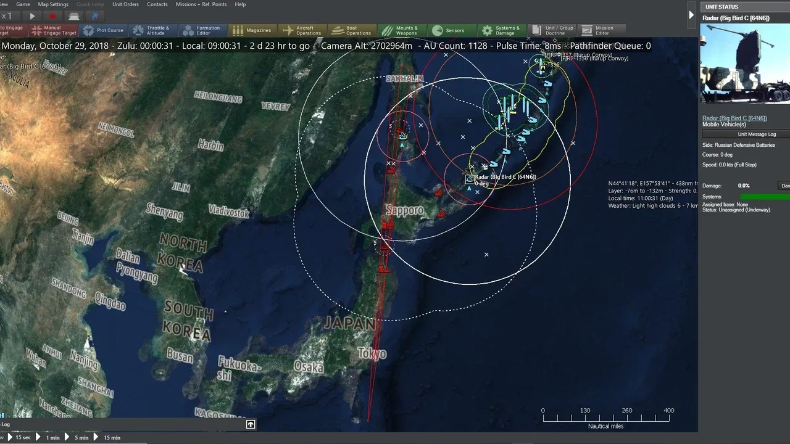Image resolution: width=790 pixels, height=444 pixels.
Task: Click the red record button
Action: [x=52, y=17]
